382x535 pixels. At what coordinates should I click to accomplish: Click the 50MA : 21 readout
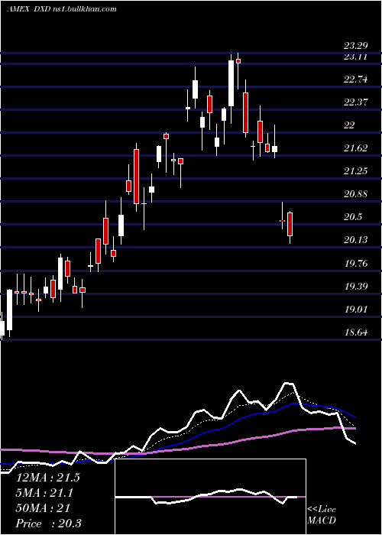[x=43, y=507]
